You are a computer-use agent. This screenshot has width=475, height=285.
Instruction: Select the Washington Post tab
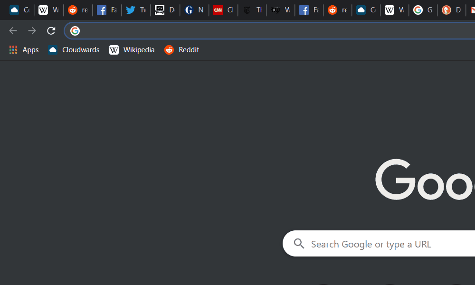pos(281,10)
